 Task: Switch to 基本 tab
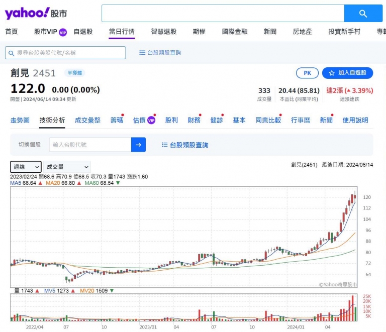[x=239, y=120]
